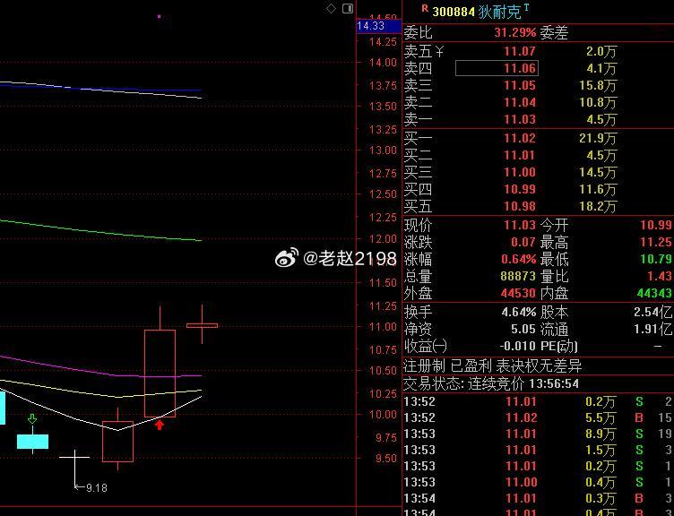
Task: Click the 涨跌 value 0.07
Action: pyautogui.click(x=523, y=242)
